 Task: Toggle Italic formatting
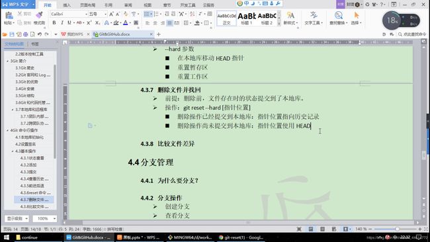[62, 22]
